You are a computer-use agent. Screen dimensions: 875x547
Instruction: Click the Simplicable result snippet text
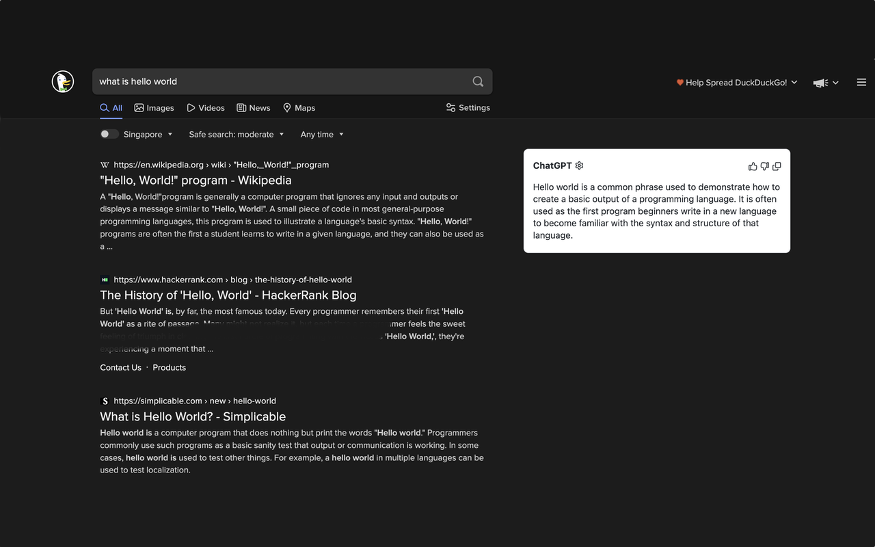pyautogui.click(x=292, y=451)
